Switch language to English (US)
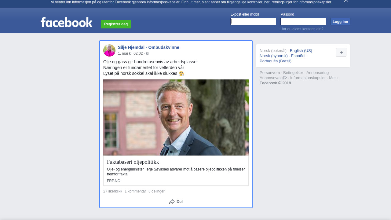The height and width of the screenshot is (220, 391). coord(301,50)
